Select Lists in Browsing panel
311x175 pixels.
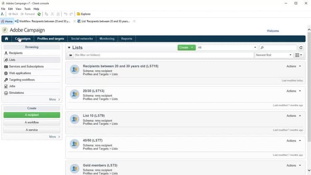(x=32, y=60)
